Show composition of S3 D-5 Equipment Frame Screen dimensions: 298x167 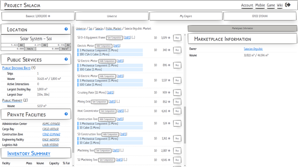coord(115,38)
